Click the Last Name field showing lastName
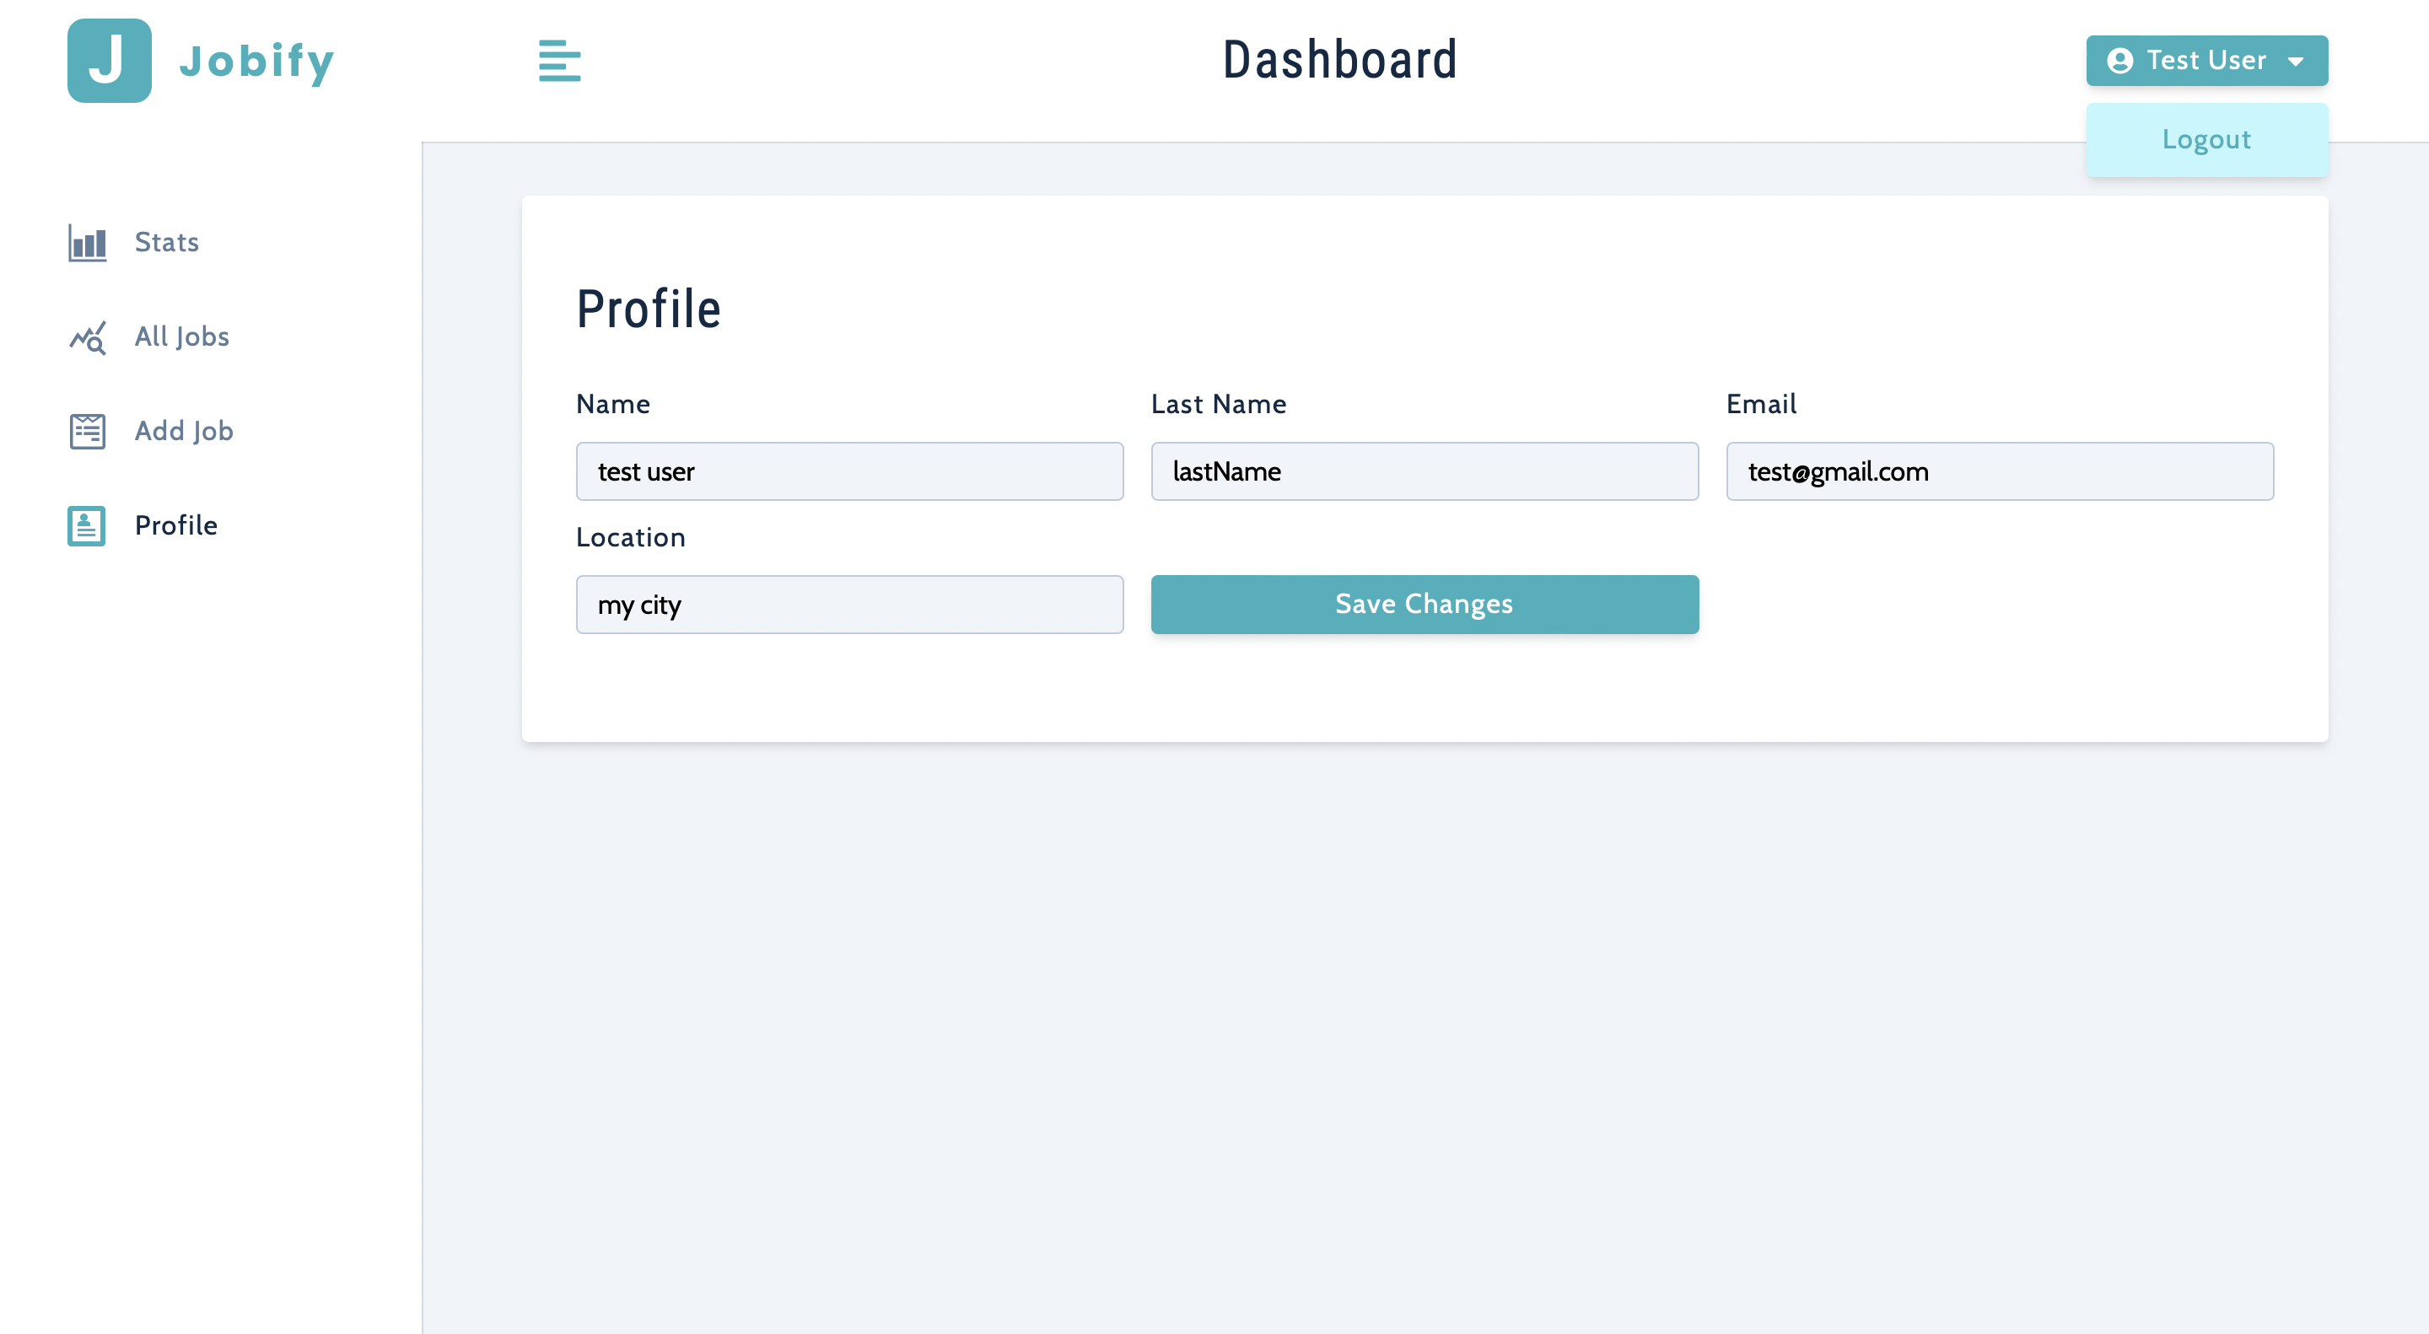Image resolution: width=2429 pixels, height=1334 pixels. point(1424,471)
